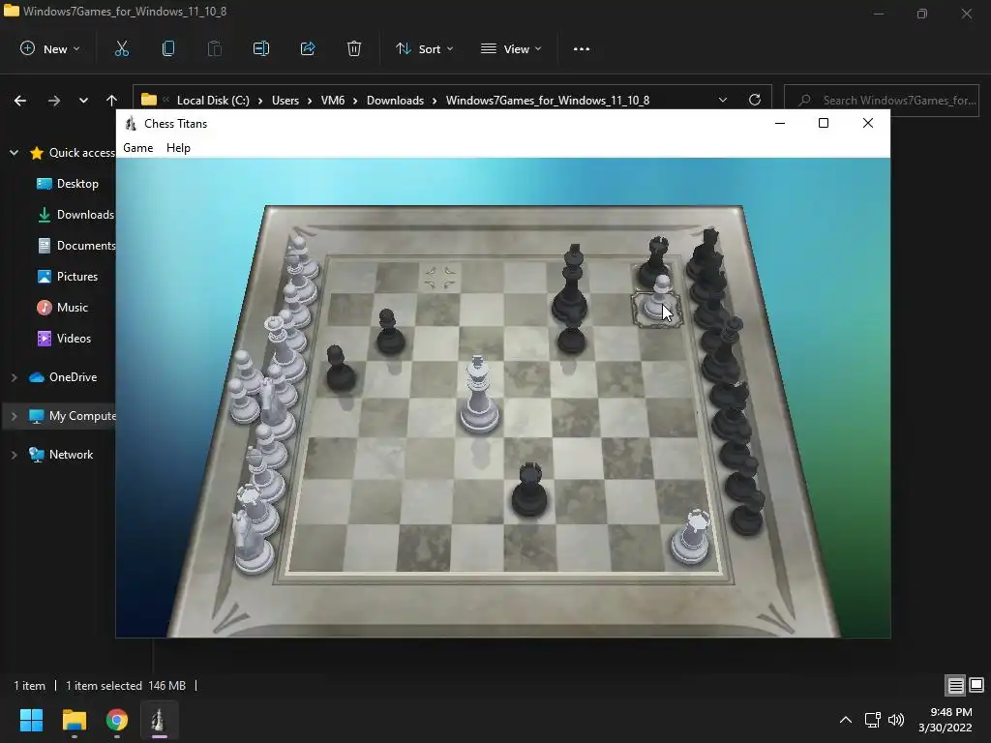Click Chess Titans in the taskbar

159,720
